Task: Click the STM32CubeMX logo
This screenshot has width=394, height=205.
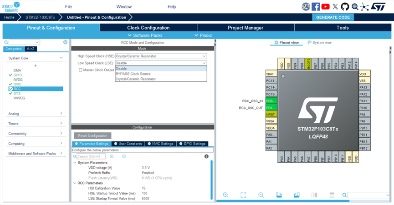Action: click(x=11, y=7)
